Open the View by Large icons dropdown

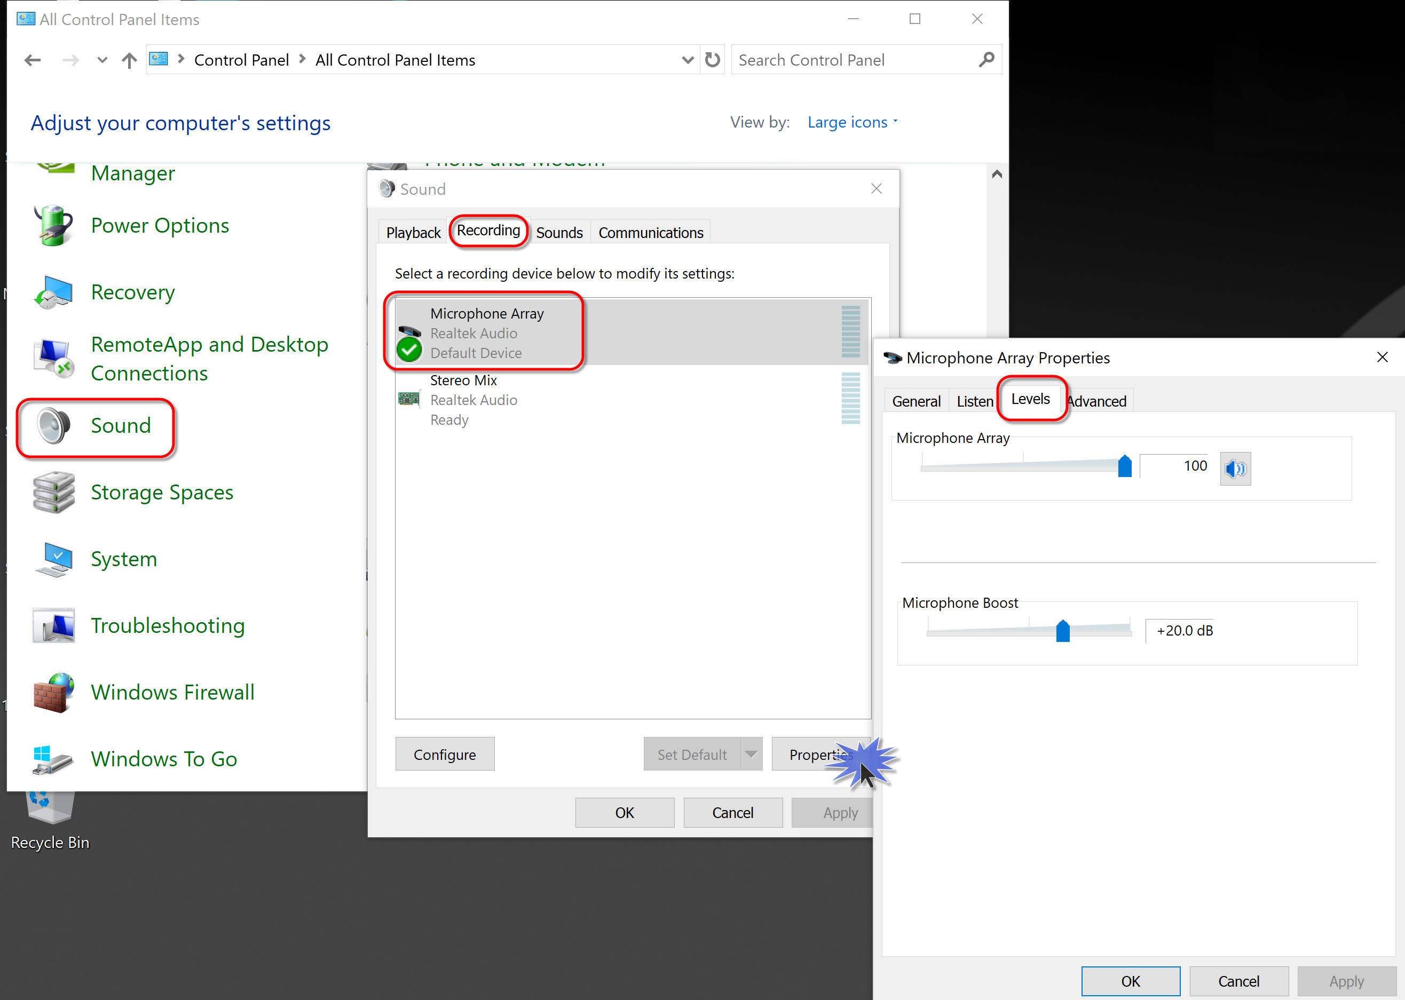click(853, 122)
